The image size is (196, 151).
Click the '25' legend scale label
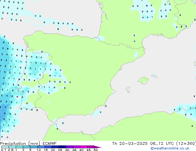(60, 150)
